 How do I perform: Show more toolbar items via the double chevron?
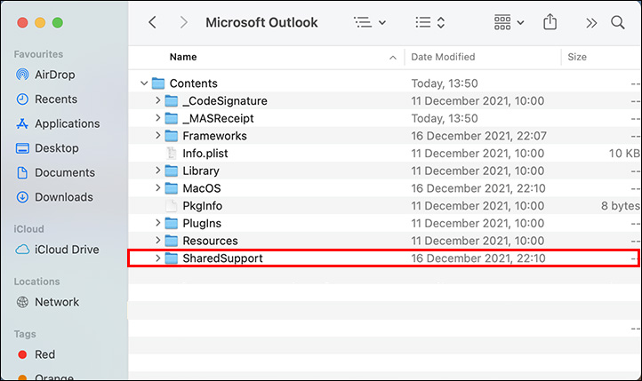tap(591, 22)
